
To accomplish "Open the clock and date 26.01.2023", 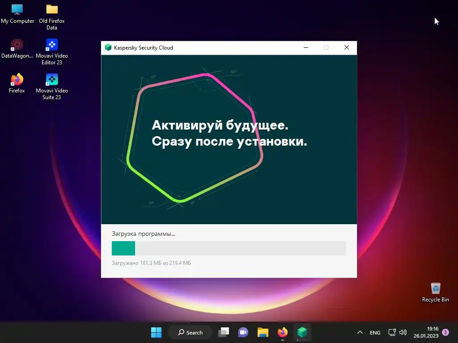I will [426, 332].
